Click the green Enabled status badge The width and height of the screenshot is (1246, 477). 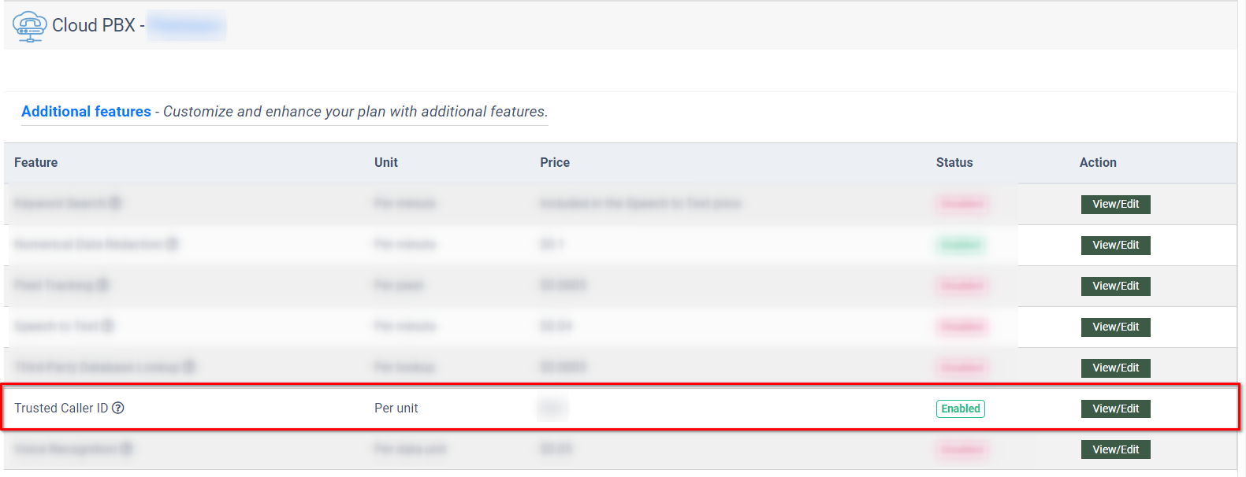[x=960, y=409]
